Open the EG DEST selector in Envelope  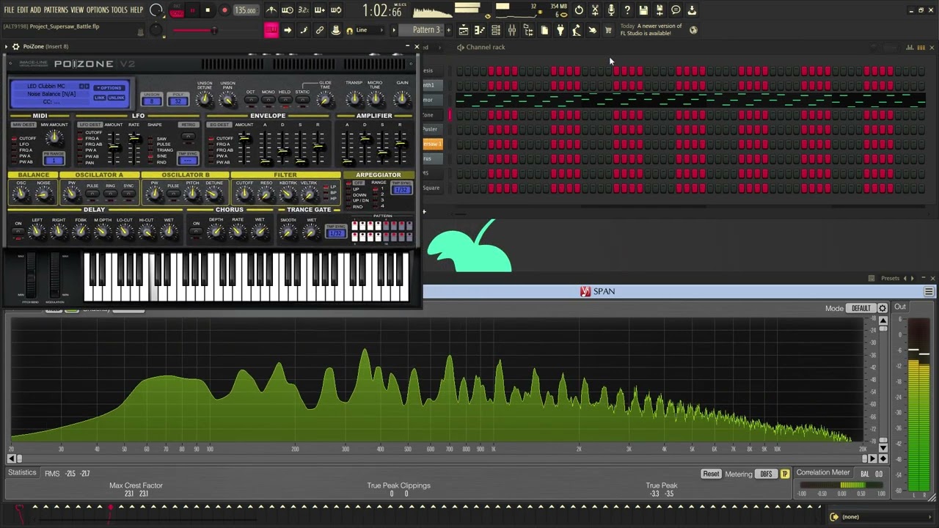[x=220, y=125]
